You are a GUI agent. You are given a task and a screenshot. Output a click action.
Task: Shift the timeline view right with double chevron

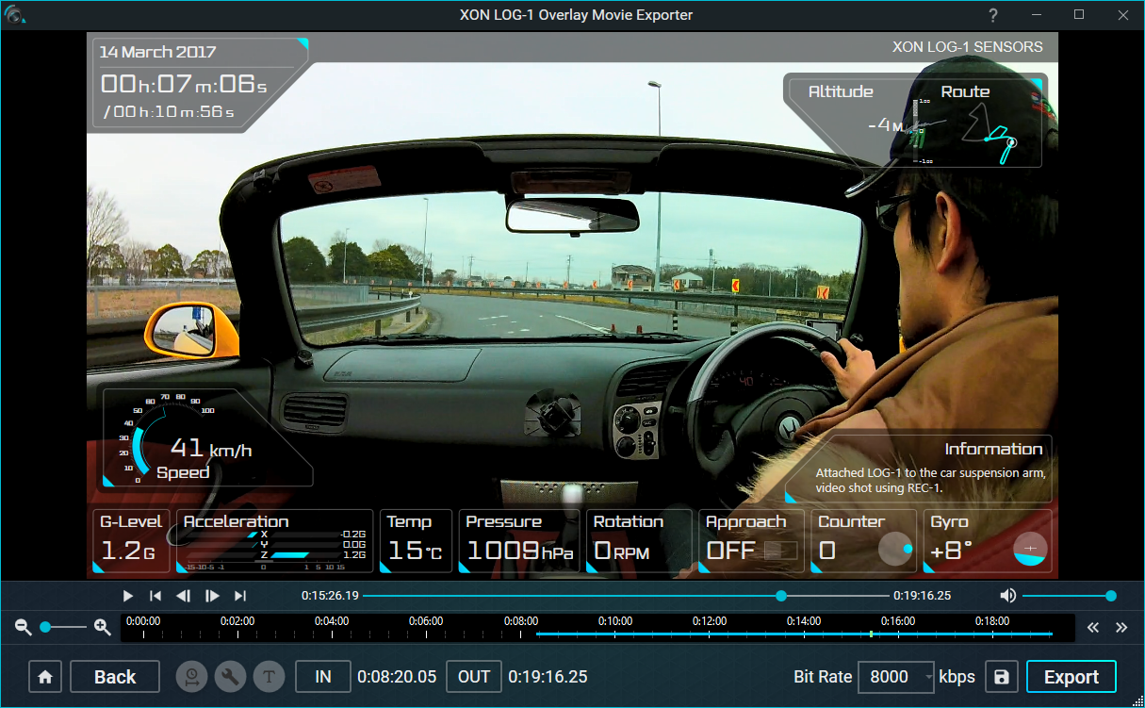click(x=1121, y=628)
